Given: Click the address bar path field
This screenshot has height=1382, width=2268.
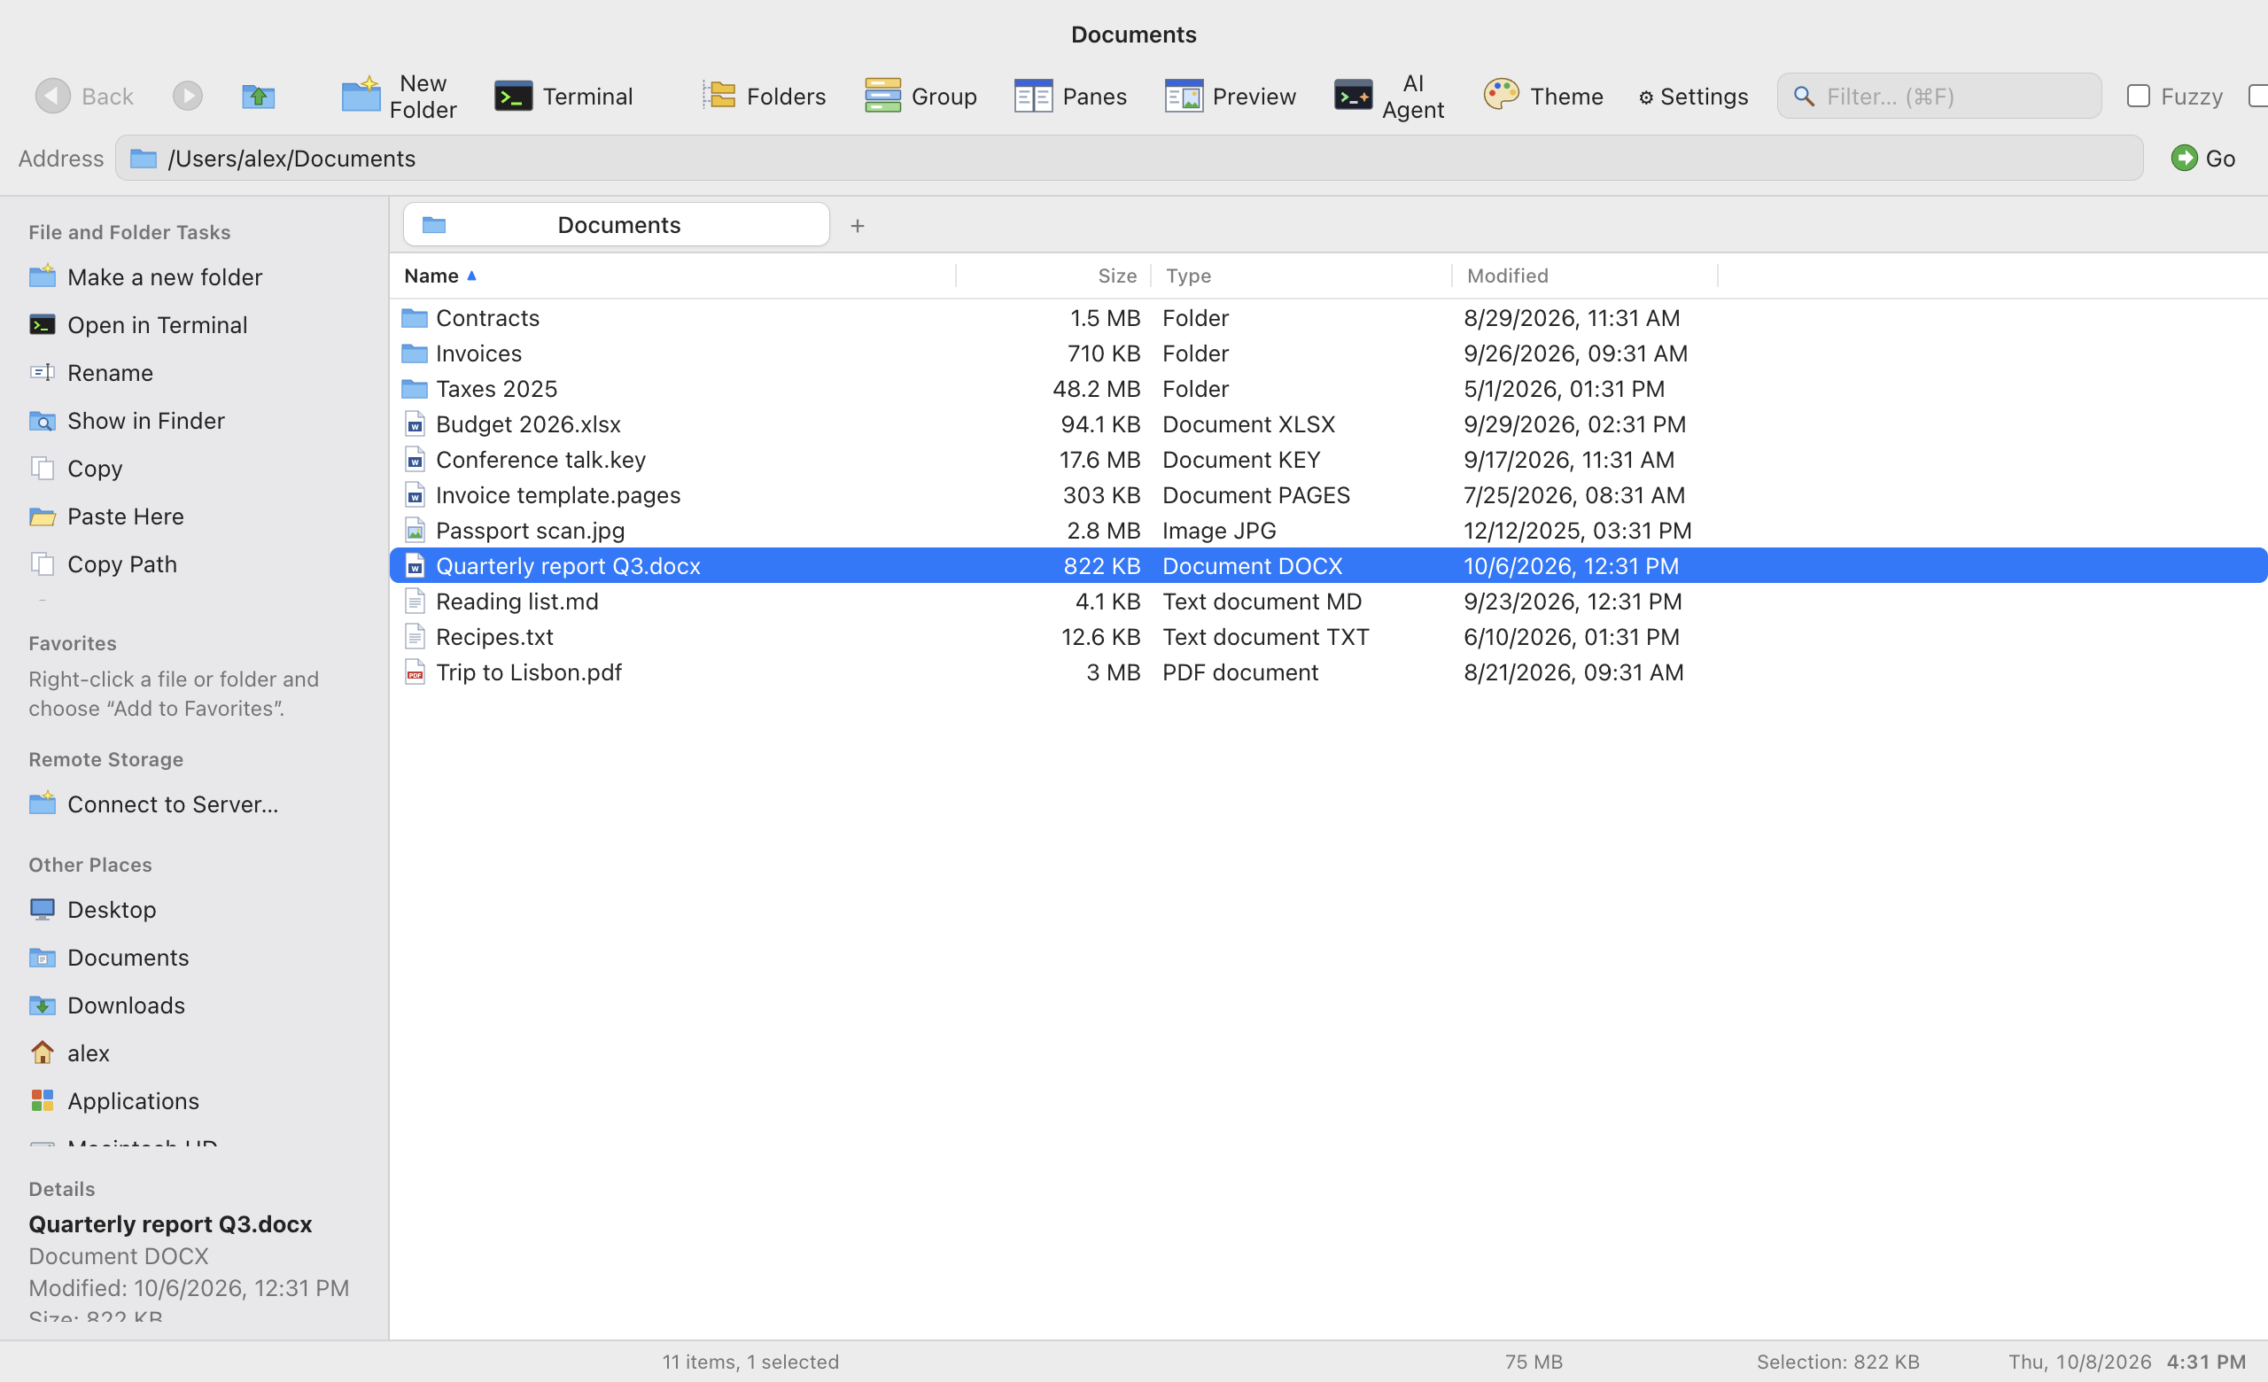Looking at the screenshot, I should (x=1130, y=159).
